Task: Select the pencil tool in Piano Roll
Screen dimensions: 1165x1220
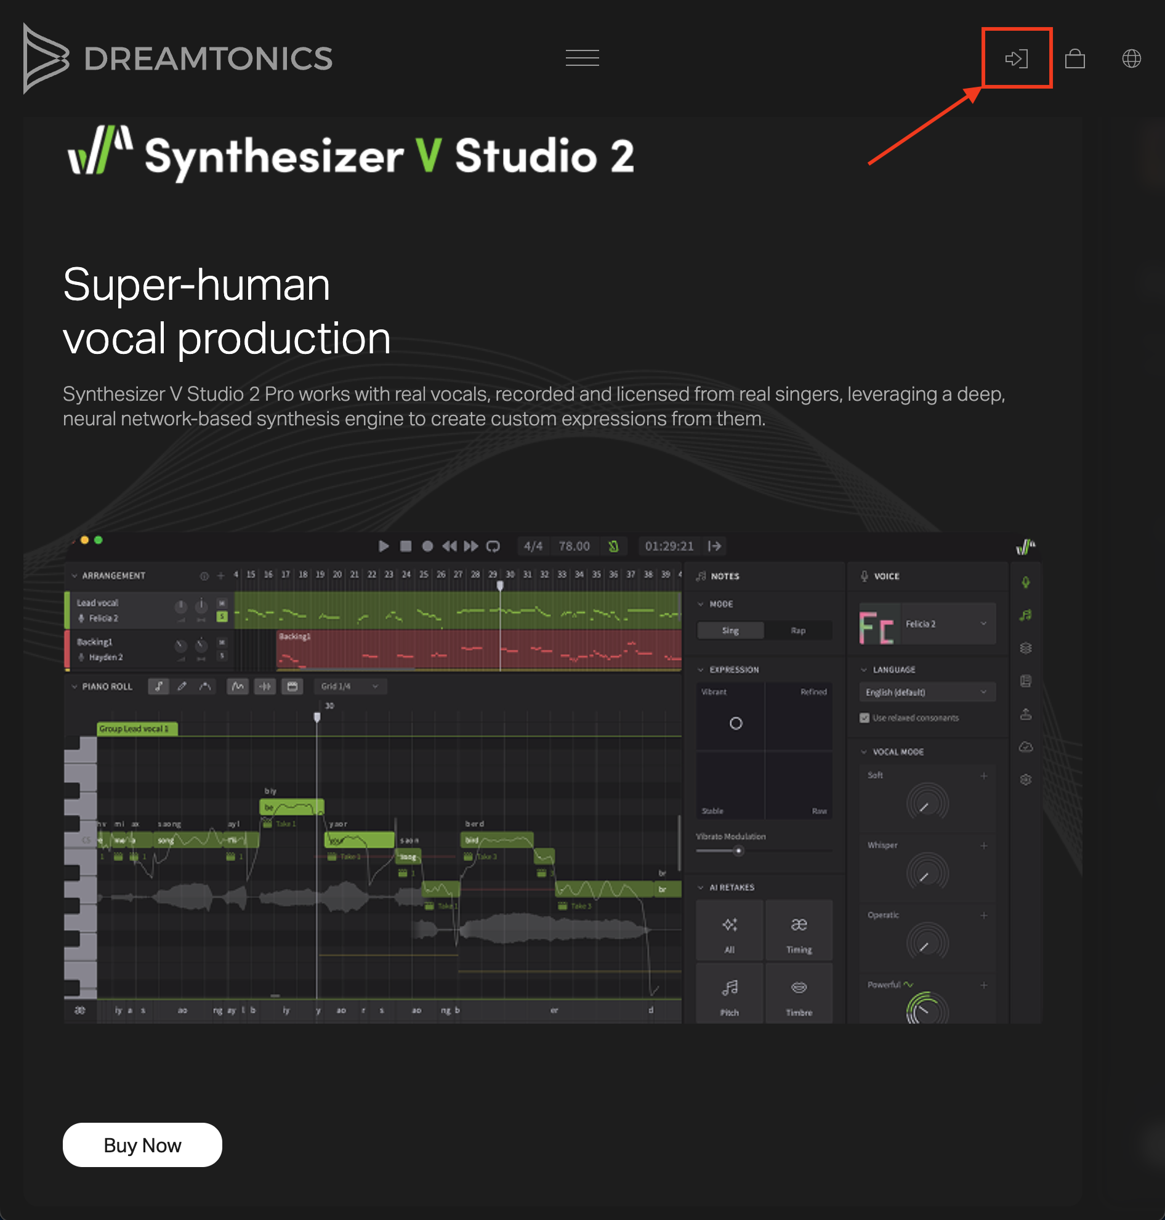Action: pos(182,686)
